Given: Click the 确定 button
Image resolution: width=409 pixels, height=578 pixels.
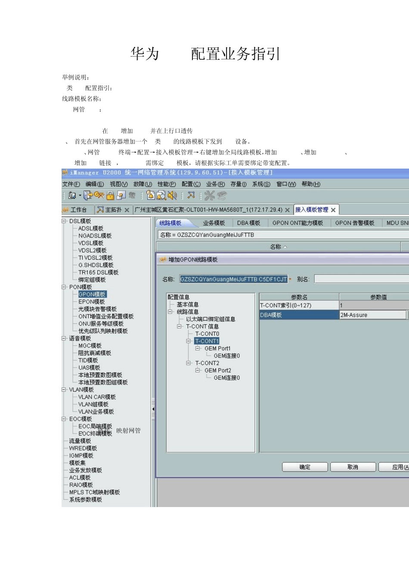Looking at the screenshot, I should click(x=305, y=467).
